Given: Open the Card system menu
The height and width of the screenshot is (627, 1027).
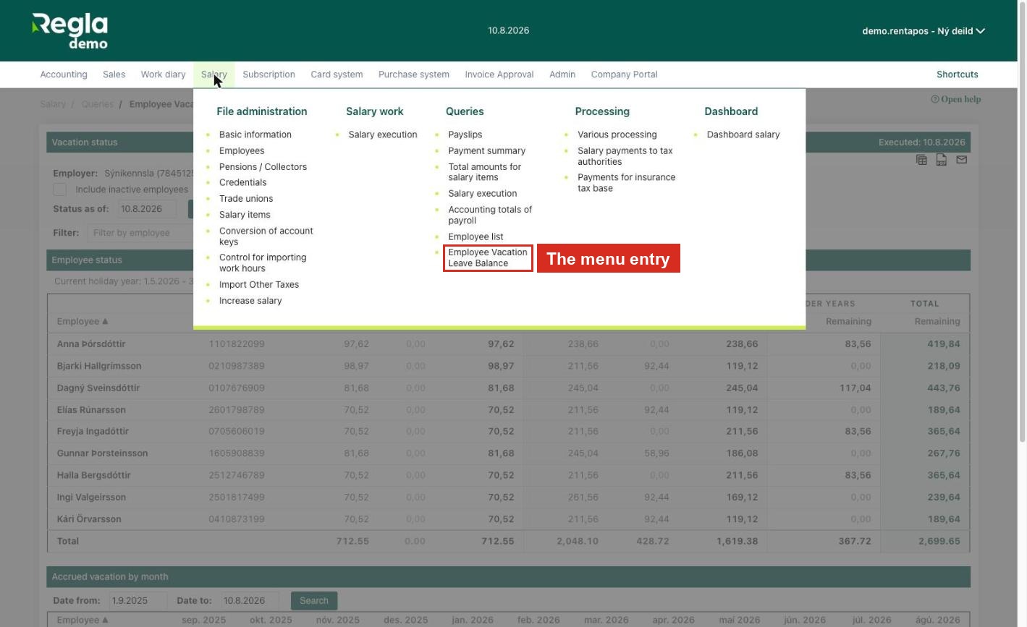Looking at the screenshot, I should click(x=337, y=74).
